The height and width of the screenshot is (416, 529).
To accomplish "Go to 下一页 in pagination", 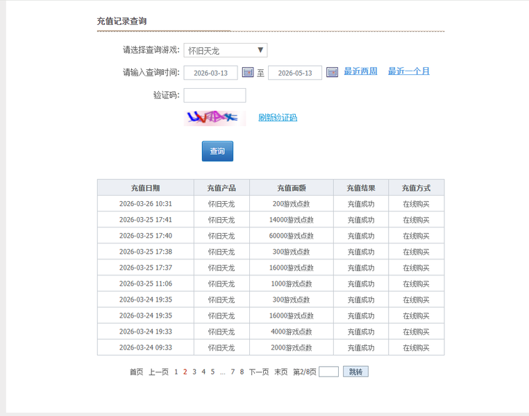I will coord(259,372).
